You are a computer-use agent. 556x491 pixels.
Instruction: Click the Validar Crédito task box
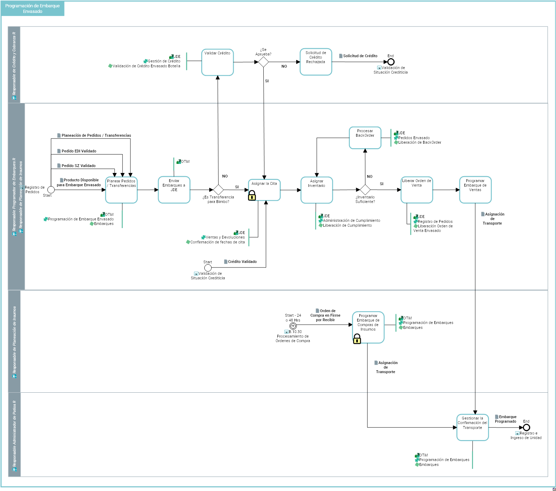217,62
